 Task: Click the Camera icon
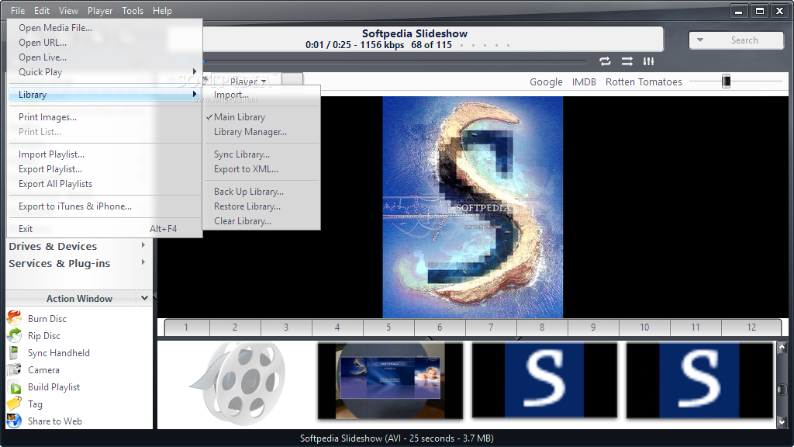tap(14, 370)
